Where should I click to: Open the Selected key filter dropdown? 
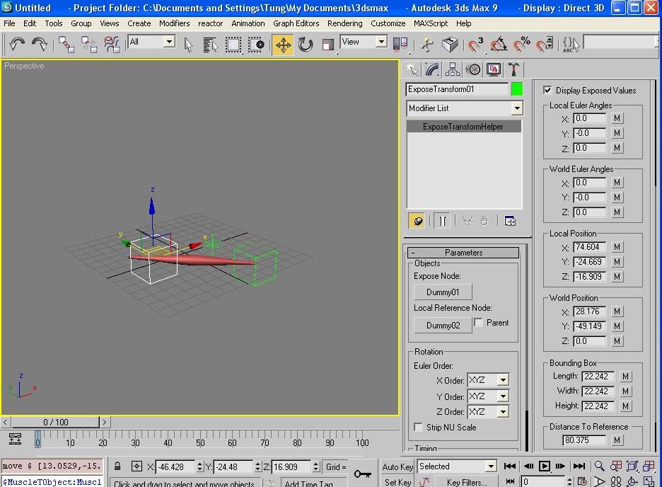(491, 466)
